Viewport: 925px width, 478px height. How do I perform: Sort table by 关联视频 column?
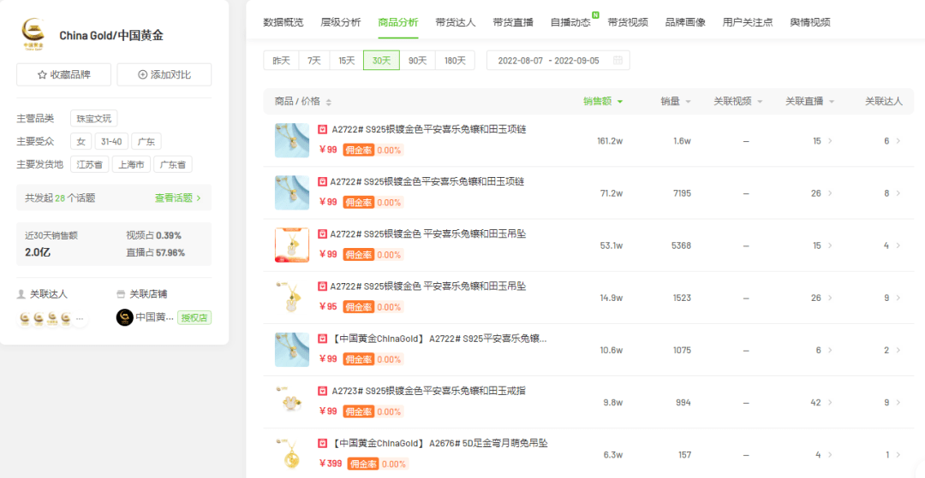coord(738,101)
